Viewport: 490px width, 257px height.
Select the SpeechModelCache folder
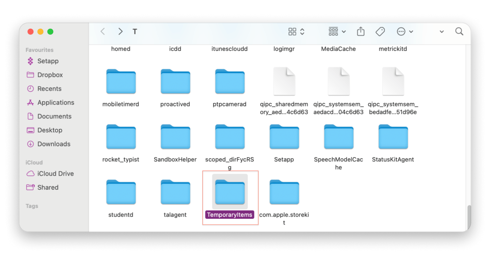338,137
